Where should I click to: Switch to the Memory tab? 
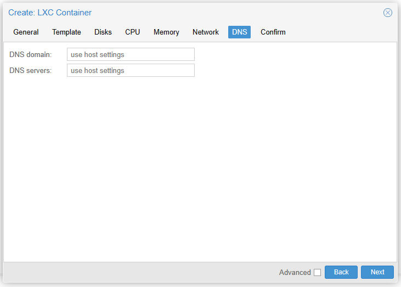tap(166, 32)
